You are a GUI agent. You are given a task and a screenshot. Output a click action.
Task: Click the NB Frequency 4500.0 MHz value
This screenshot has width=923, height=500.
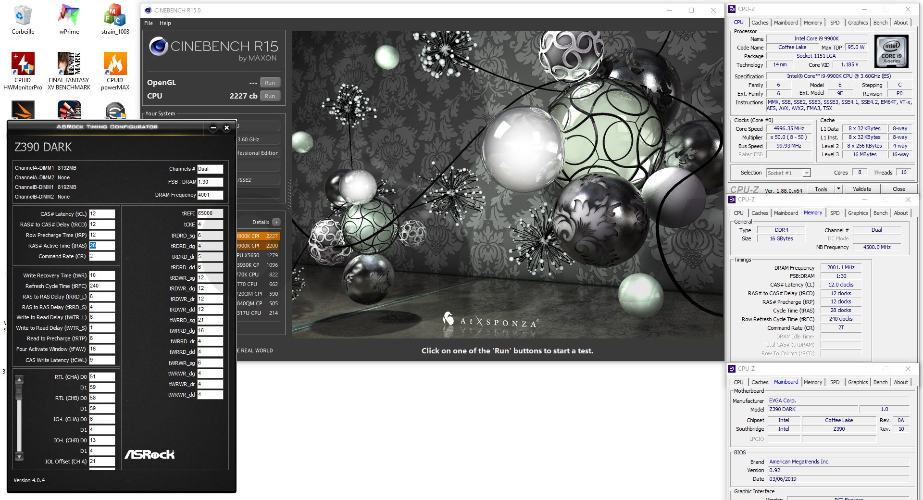coord(876,247)
